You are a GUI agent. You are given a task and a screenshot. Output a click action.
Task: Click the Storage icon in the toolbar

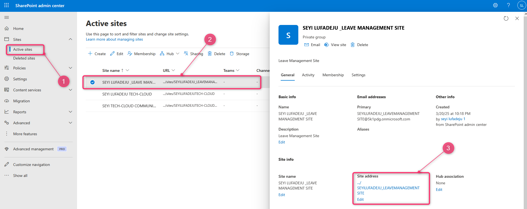pos(232,53)
